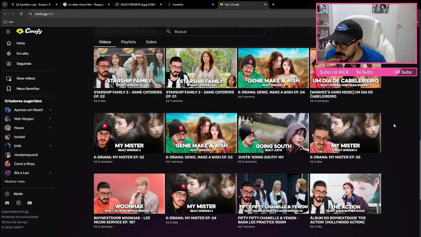
Task: Go back in browser history
Action: click(5, 14)
